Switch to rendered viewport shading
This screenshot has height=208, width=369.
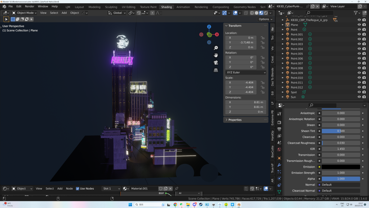click(x=266, y=13)
